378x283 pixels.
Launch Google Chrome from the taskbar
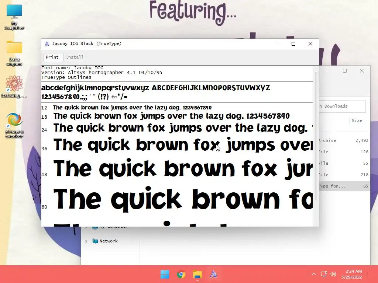(x=181, y=274)
